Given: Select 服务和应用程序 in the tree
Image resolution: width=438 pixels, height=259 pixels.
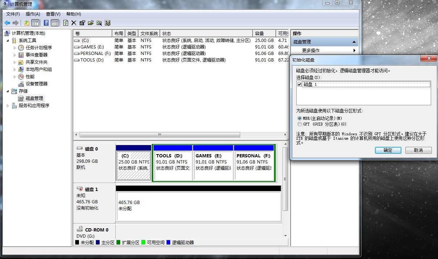Looking at the screenshot, I should [x=34, y=106].
